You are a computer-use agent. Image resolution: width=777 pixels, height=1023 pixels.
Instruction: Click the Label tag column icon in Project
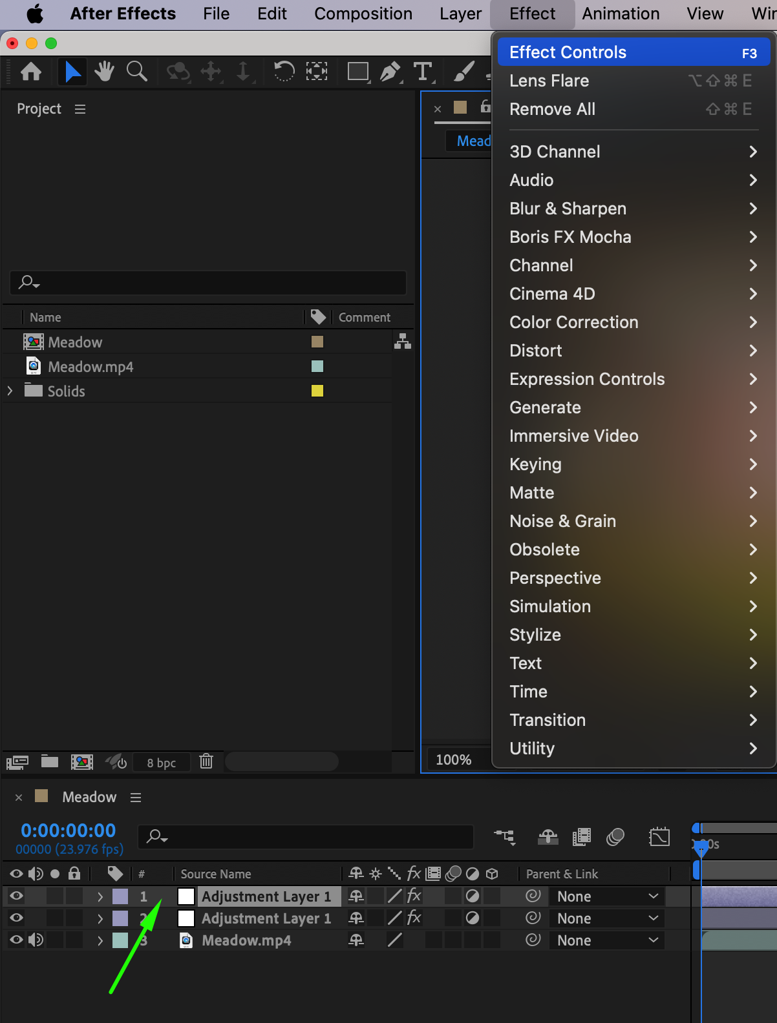click(x=318, y=316)
